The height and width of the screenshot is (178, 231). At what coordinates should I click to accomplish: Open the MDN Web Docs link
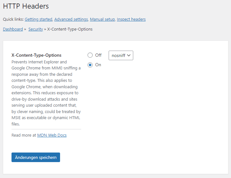[52, 135]
